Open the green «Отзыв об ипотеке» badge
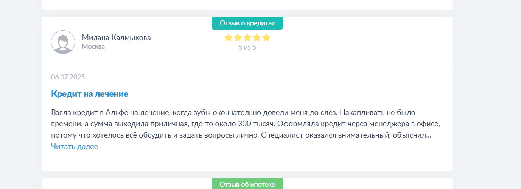The height and width of the screenshot is (189, 521). (247, 184)
